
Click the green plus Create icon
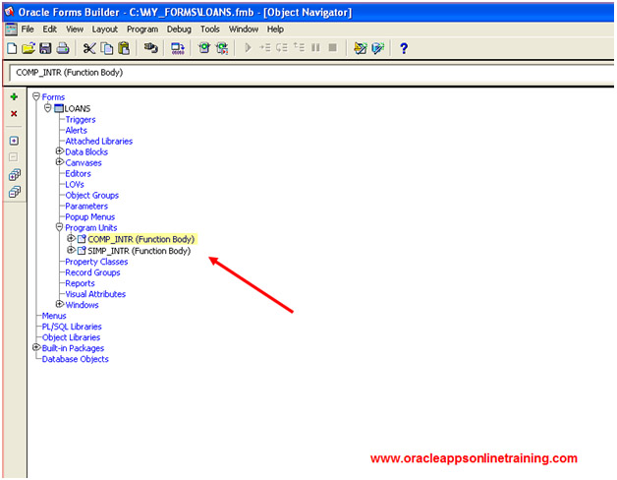pos(14,97)
